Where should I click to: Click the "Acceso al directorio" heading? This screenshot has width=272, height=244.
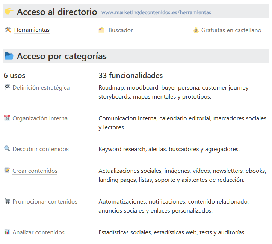[x=57, y=12]
